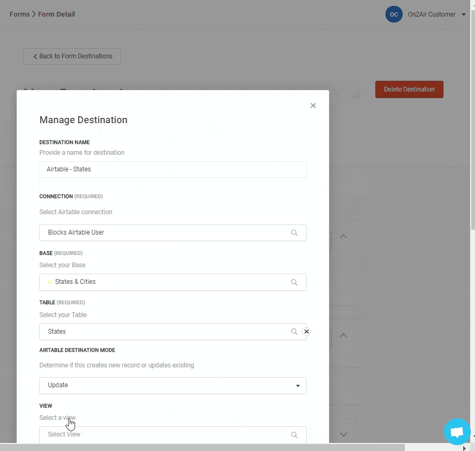Image resolution: width=475 pixels, height=451 pixels.
Task: Close the Manage Destination dialog
Action: coord(313,106)
